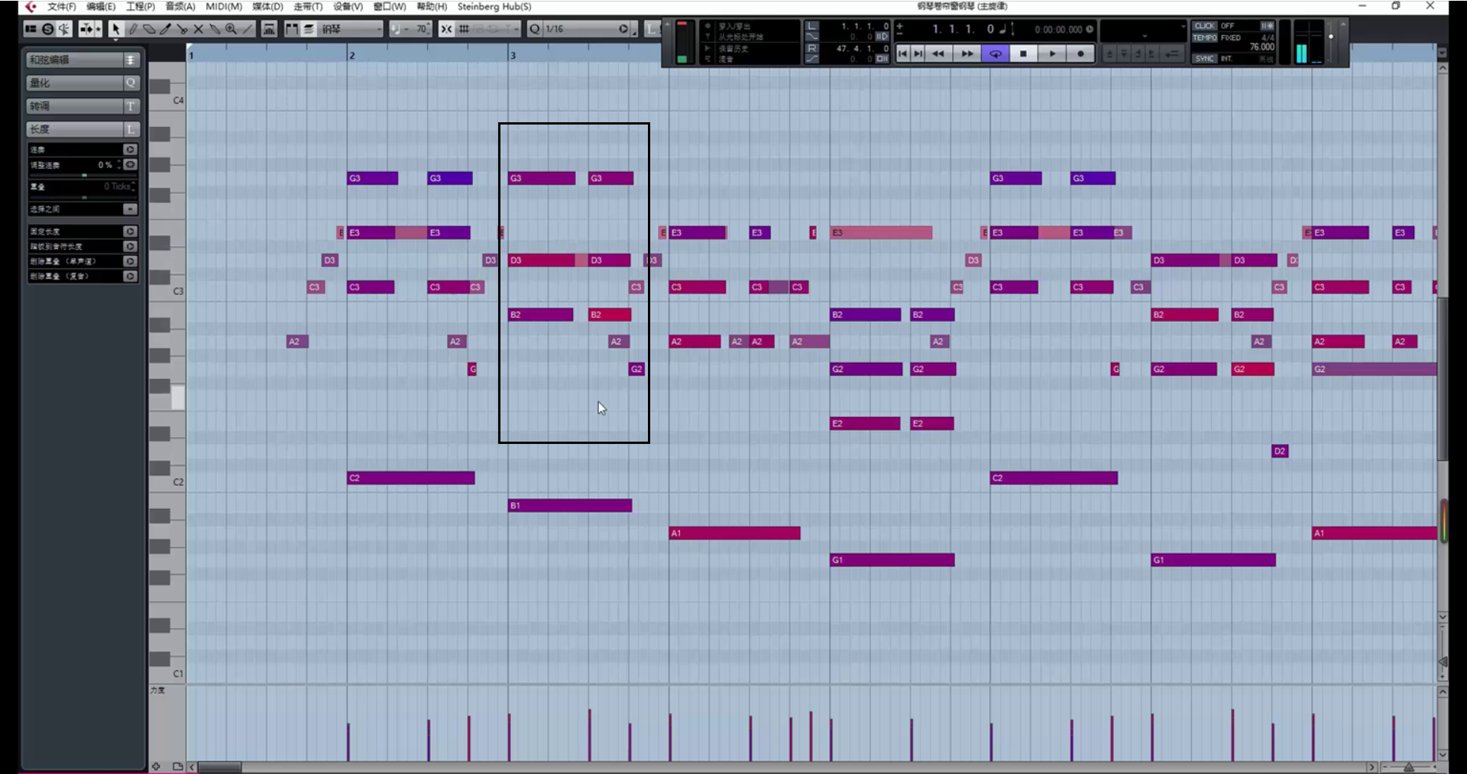The image size is (1467, 774).
Task: Toggle the TEMPO track button
Action: (1205, 37)
